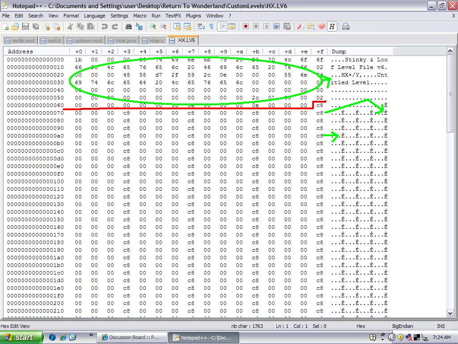Switch to the updown.mod tab
This screenshot has height=344, width=458.
(85, 41)
